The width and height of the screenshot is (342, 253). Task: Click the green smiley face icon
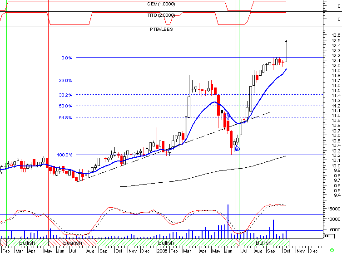tap(332, 250)
